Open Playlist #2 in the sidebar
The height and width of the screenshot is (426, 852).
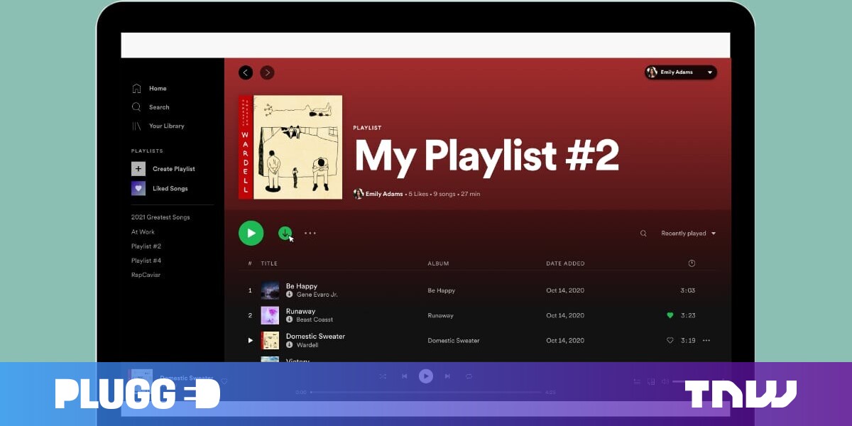pos(146,246)
